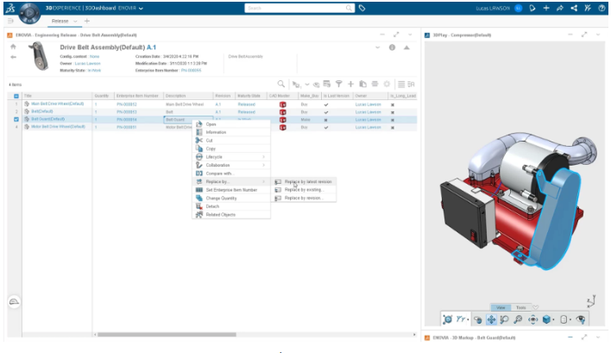
Task: Select Change Quantity in the context menu
Action: tap(231, 198)
